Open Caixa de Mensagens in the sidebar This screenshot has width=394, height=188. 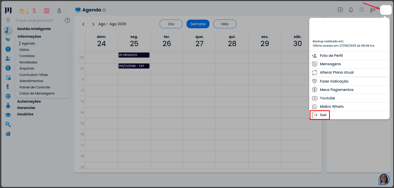click(37, 93)
